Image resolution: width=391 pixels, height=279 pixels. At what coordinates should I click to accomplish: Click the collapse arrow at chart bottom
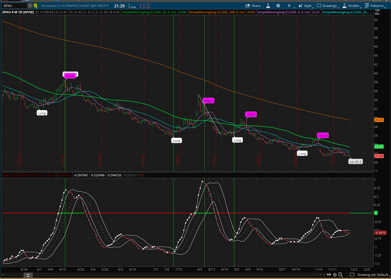[28, 275]
